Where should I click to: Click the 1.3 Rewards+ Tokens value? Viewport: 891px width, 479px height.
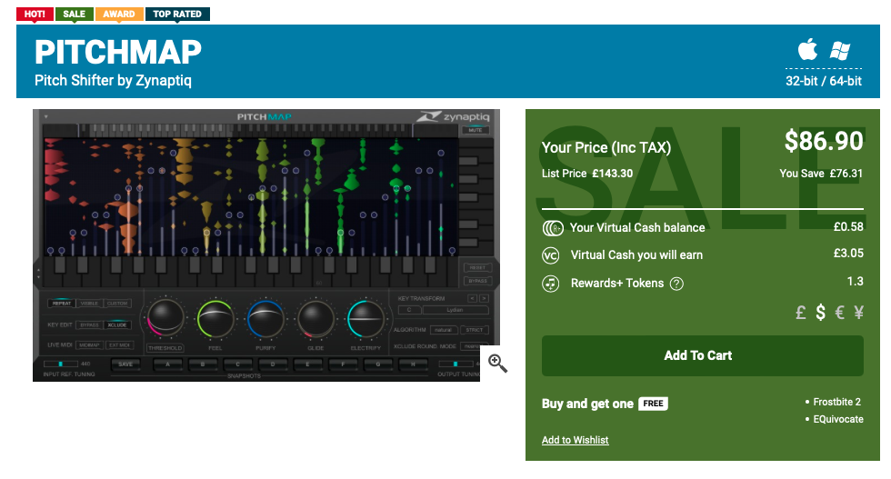[856, 281]
